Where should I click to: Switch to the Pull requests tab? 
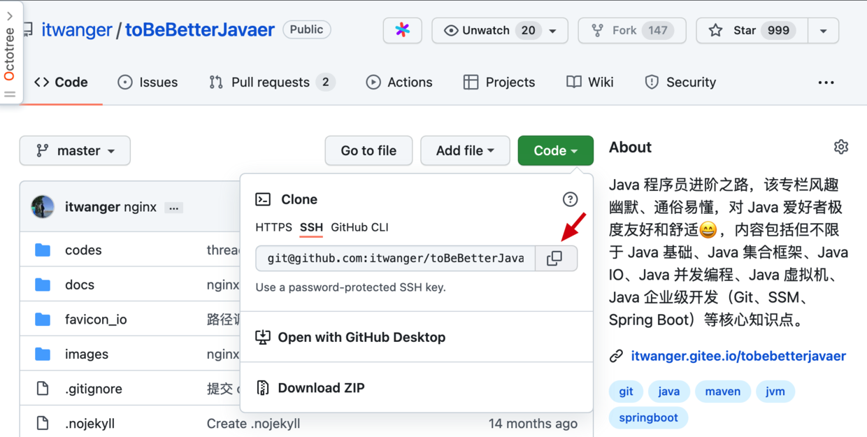point(270,83)
